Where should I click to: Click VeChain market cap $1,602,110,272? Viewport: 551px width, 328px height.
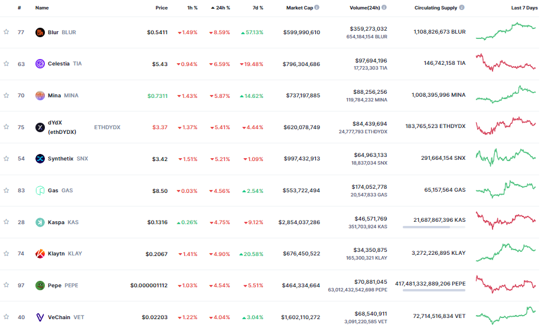pos(301,317)
